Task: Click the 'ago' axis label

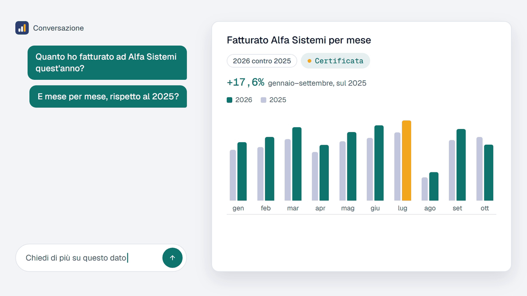Action: [430, 208]
